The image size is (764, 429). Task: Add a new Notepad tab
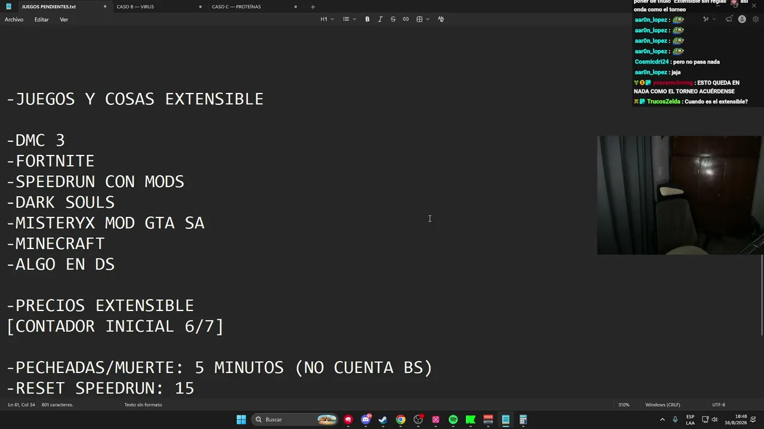[x=313, y=7]
